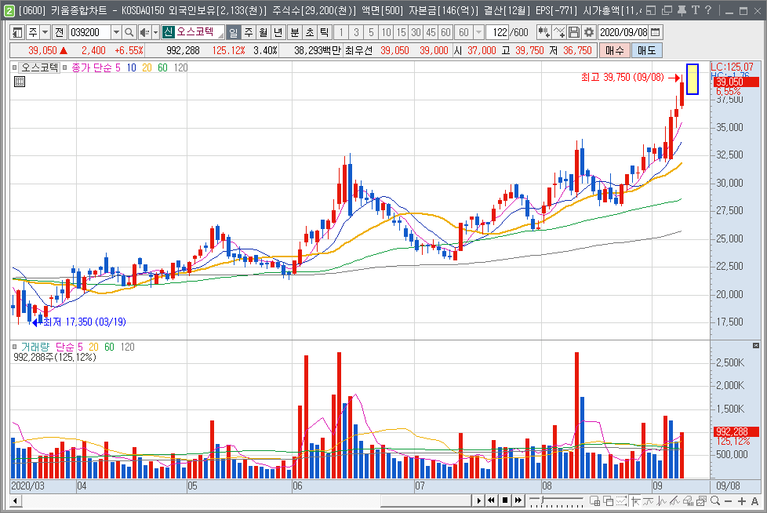Select the yearly (년) period
This screenshot has width=767, height=513.
click(278, 32)
